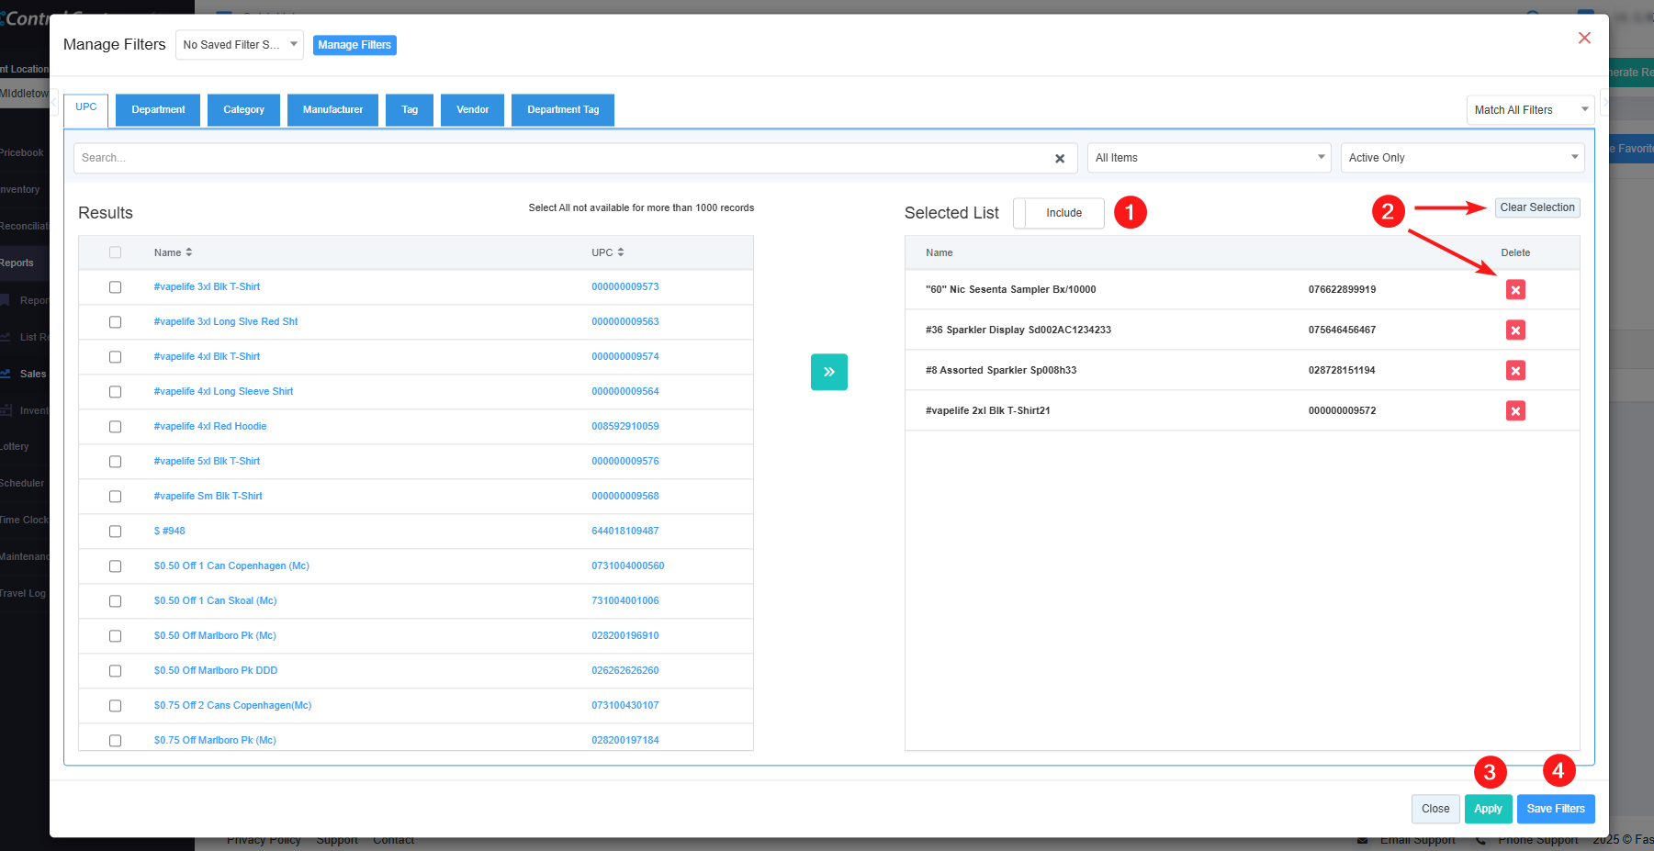Remove #vapelife 2xl Blk T-Shirt21 item

tap(1515, 411)
